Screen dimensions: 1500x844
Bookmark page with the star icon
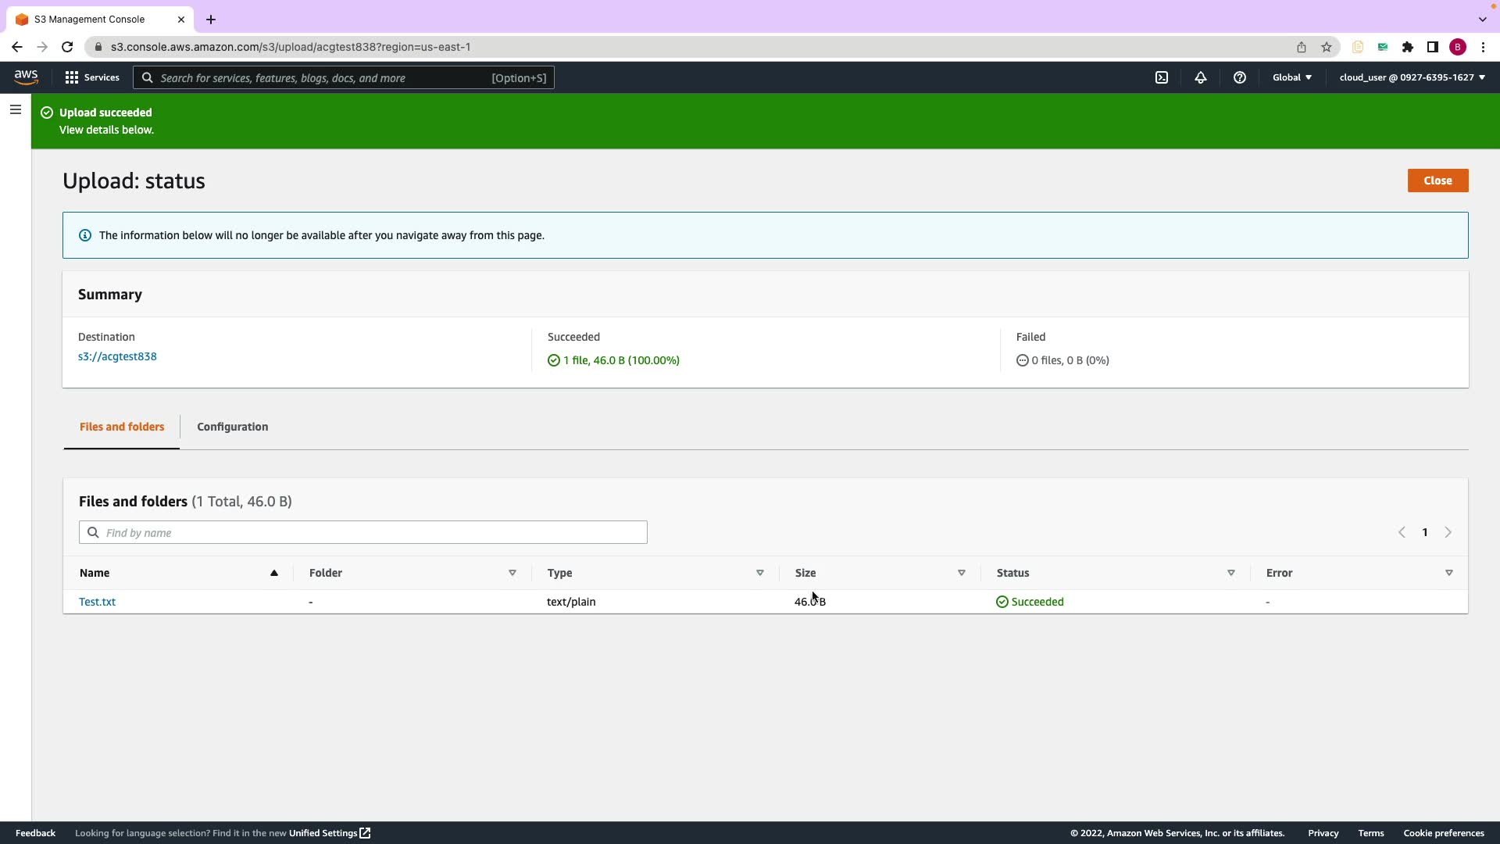point(1327,47)
